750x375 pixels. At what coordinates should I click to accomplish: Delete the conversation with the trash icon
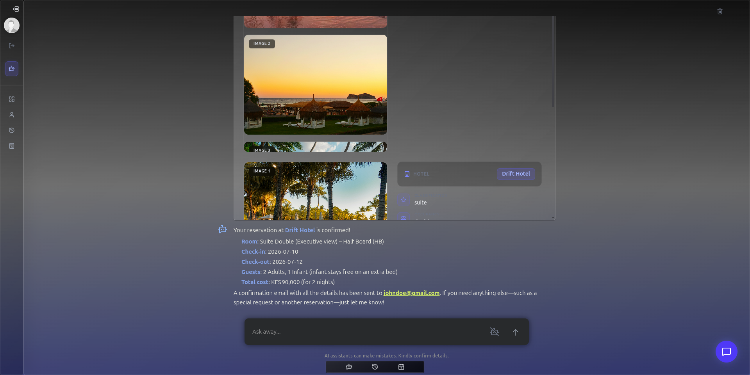tap(720, 11)
